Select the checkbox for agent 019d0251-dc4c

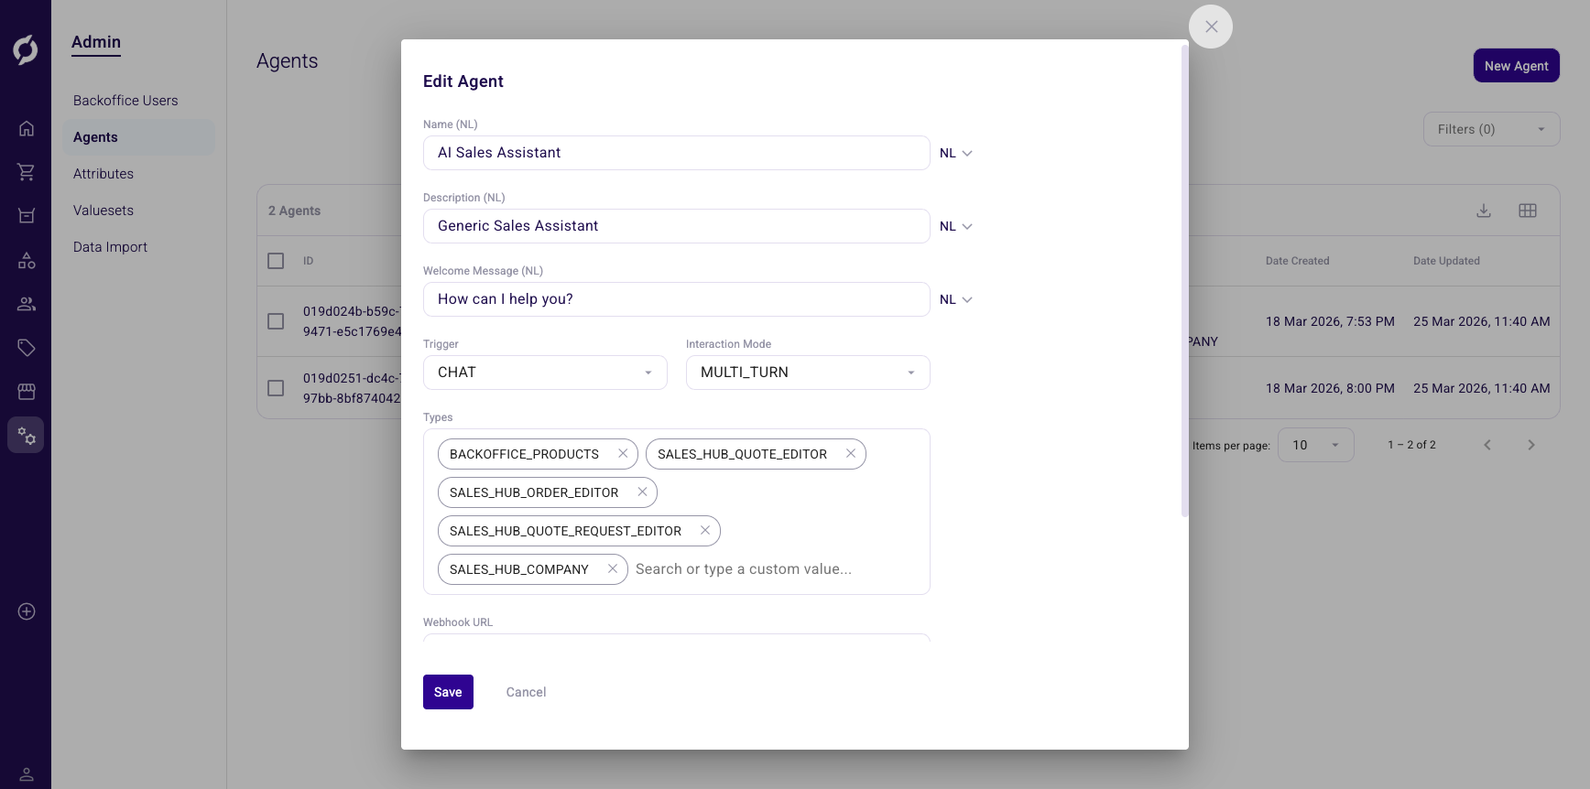pos(276,388)
